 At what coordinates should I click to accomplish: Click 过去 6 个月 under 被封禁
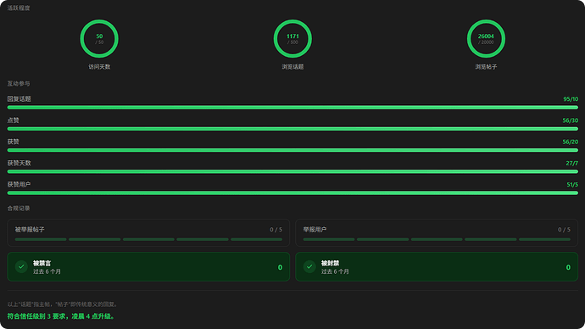(x=335, y=271)
